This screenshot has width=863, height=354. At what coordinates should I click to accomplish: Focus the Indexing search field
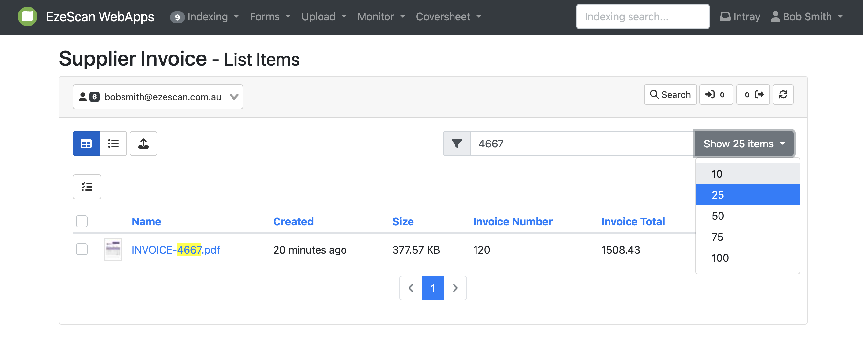coord(642,17)
